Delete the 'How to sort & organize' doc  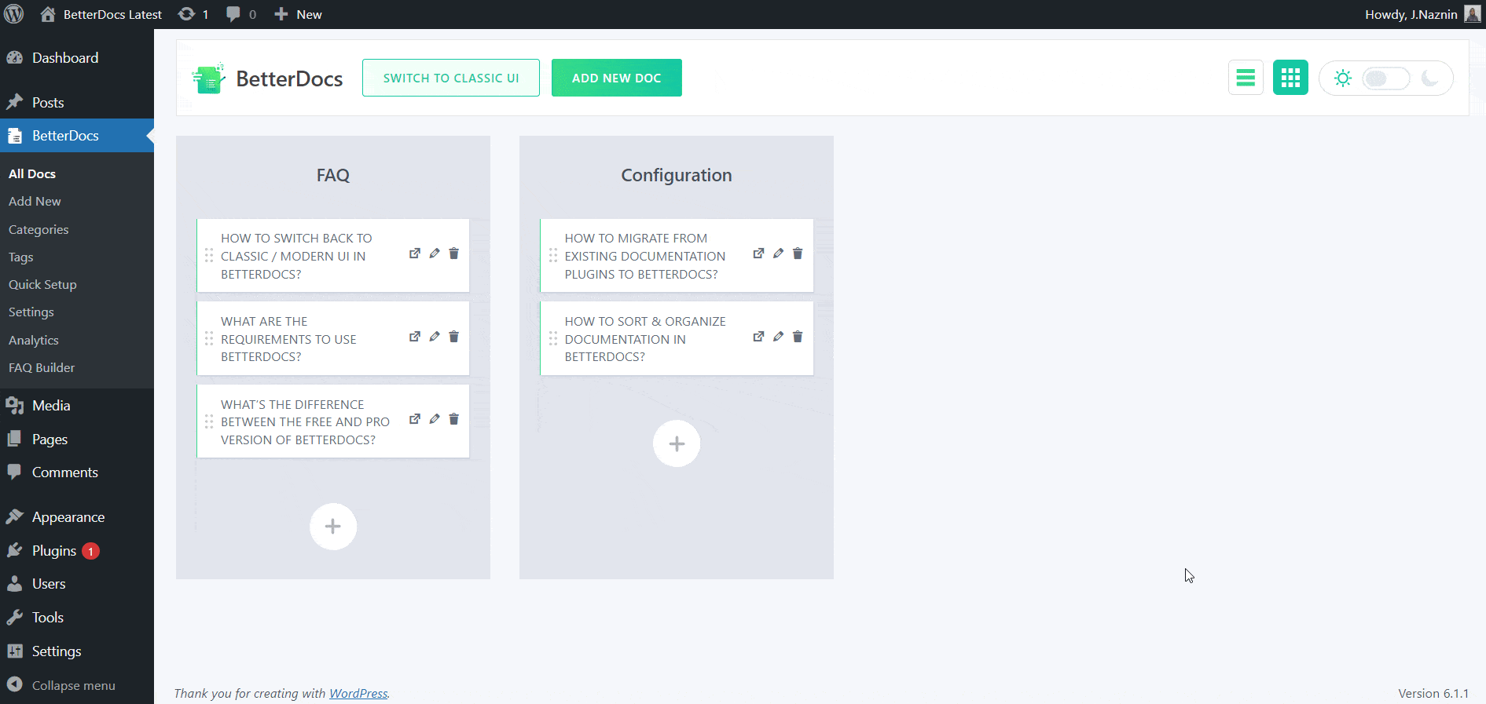point(798,337)
